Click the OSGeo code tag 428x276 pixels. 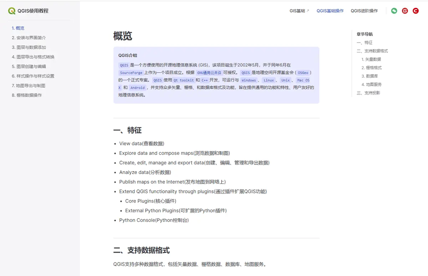(303, 73)
